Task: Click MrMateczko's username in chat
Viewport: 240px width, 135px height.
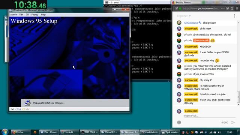Action: 191,23
